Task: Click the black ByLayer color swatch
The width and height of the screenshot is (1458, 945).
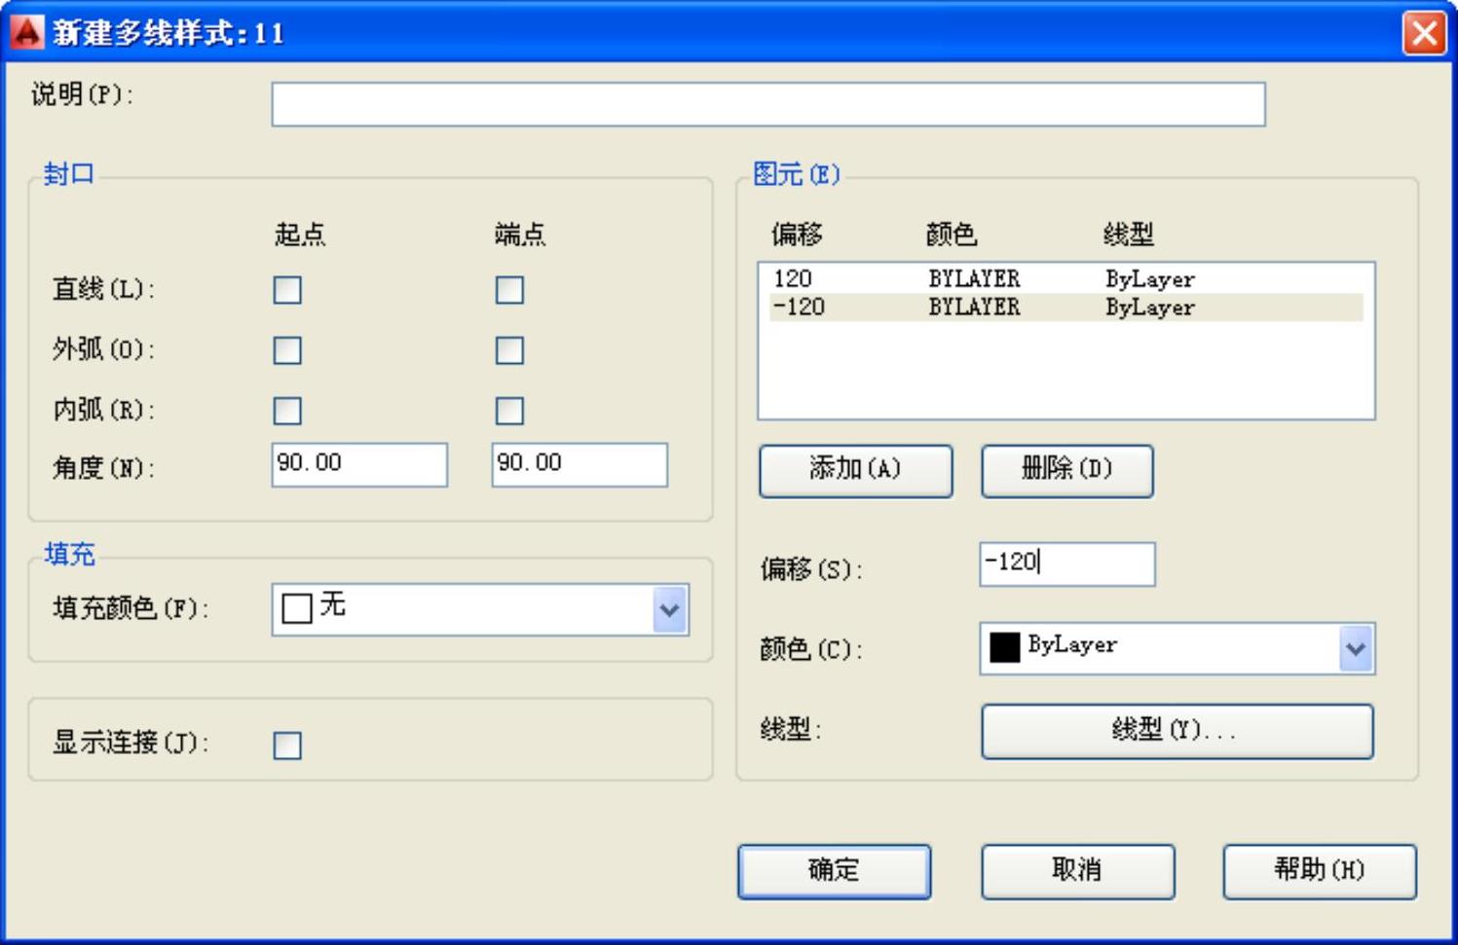Action: click(1004, 647)
